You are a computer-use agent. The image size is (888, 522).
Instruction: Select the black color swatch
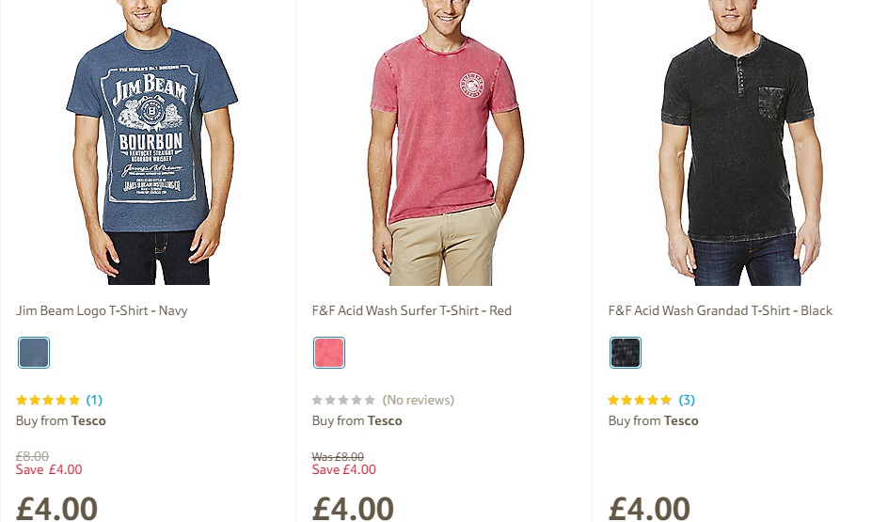click(x=626, y=353)
